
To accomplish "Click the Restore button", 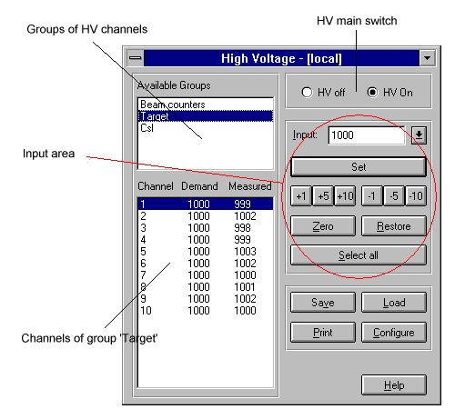I will point(394,225).
